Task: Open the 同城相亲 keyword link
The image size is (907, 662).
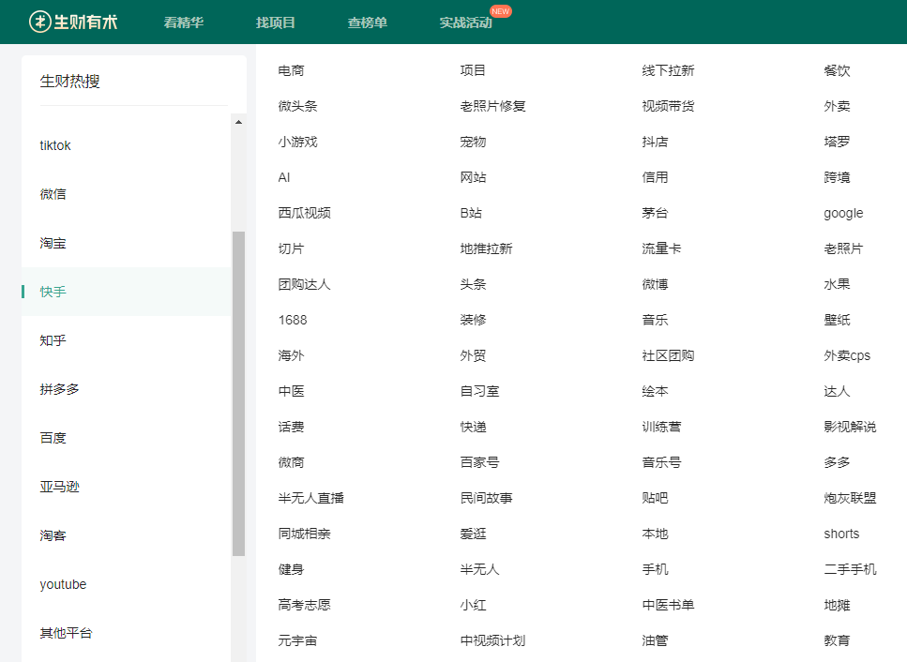Action: tap(304, 534)
